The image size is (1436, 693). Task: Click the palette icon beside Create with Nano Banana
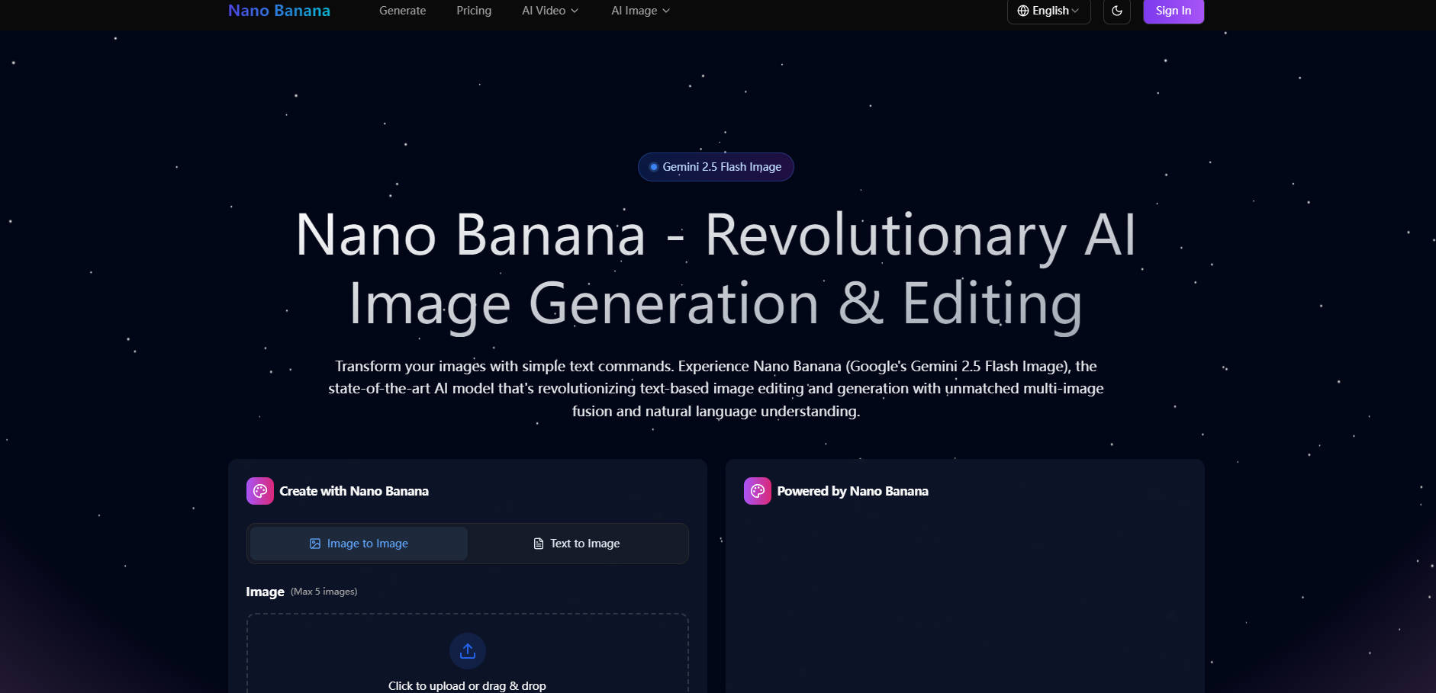point(259,490)
